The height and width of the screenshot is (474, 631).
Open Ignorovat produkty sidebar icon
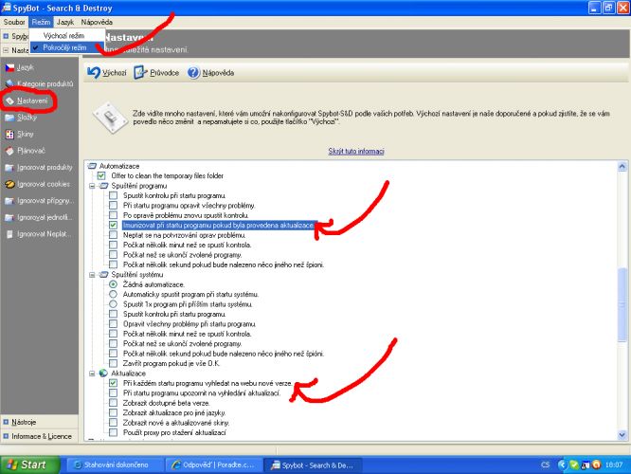pos(9,168)
